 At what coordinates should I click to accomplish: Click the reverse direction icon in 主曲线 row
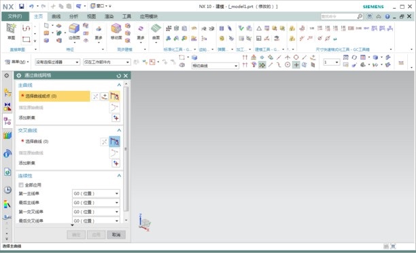96,96
